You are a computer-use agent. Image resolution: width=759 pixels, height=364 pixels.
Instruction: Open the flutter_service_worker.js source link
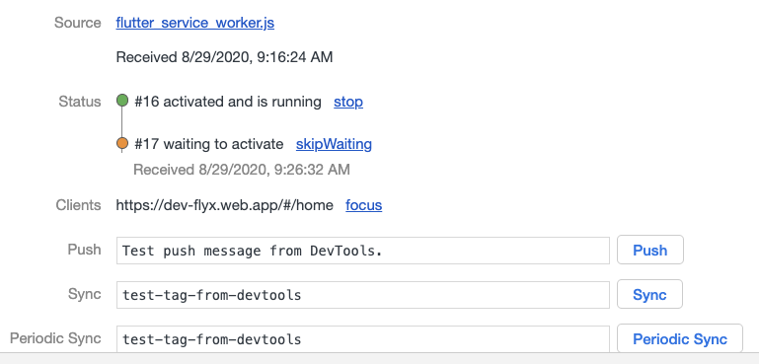pos(195,23)
